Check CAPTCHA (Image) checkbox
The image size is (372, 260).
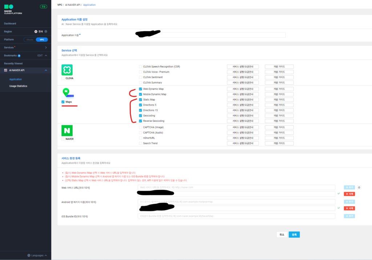pos(141,127)
